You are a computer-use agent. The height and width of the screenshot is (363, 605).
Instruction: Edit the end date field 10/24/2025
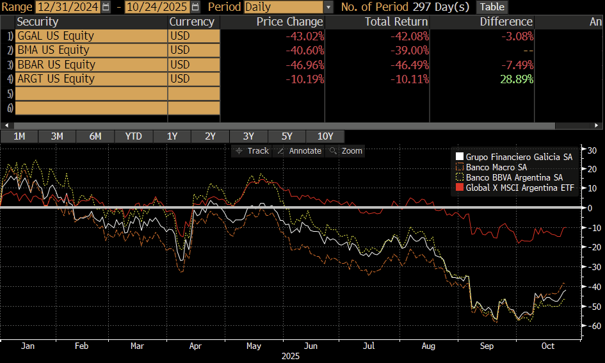(157, 7)
